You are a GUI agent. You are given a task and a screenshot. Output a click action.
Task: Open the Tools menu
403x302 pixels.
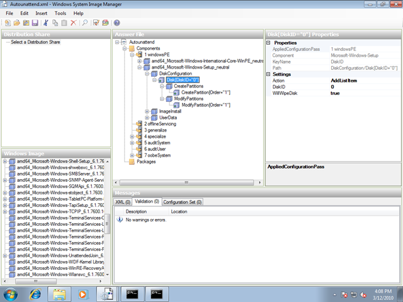point(60,13)
